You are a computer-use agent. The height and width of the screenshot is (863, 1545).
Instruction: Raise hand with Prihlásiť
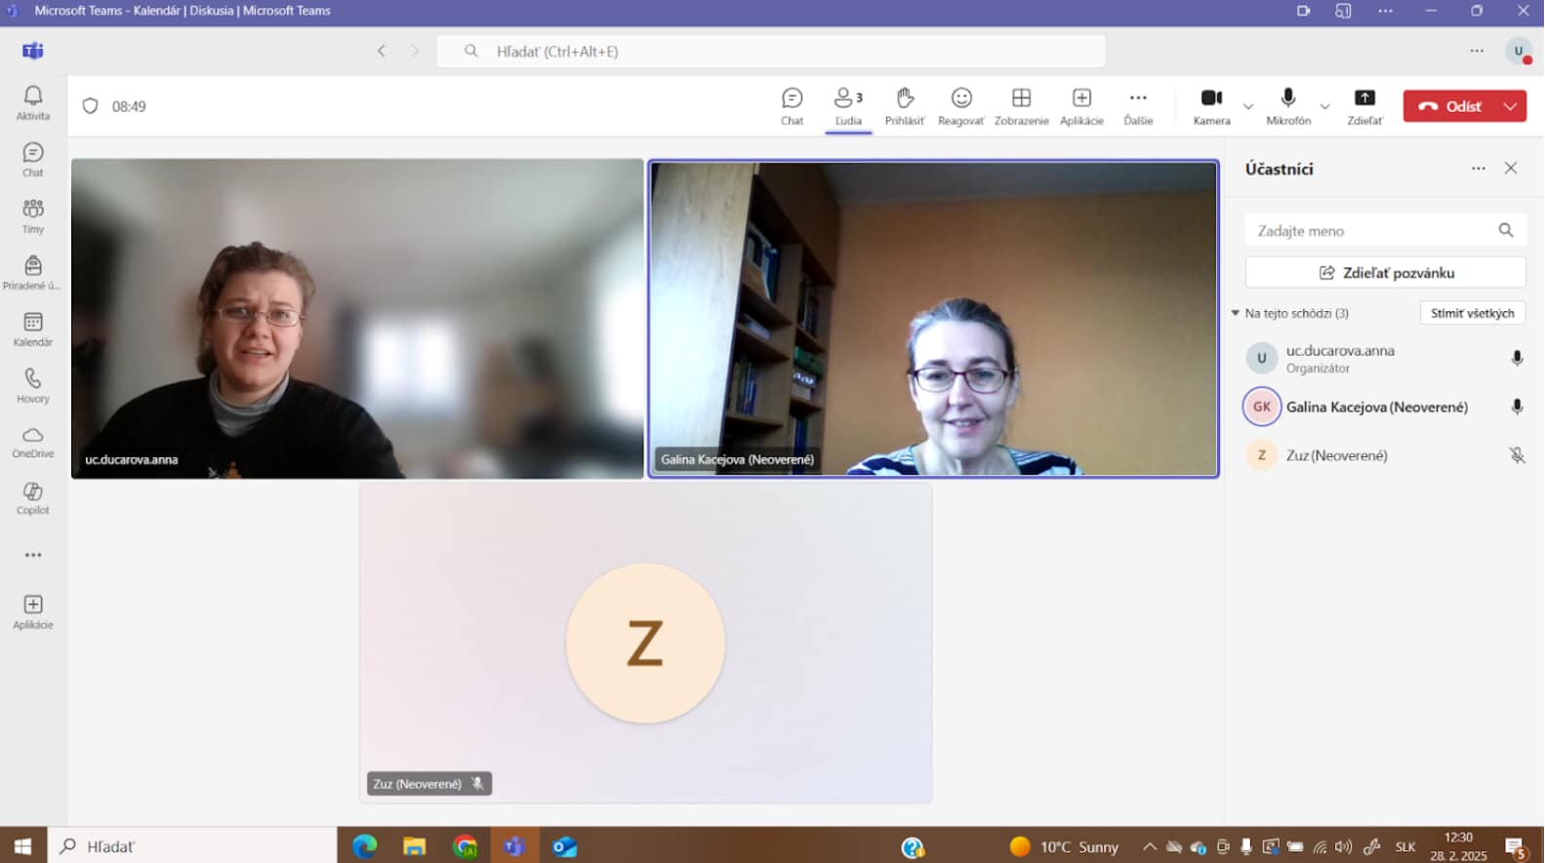[x=905, y=106]
